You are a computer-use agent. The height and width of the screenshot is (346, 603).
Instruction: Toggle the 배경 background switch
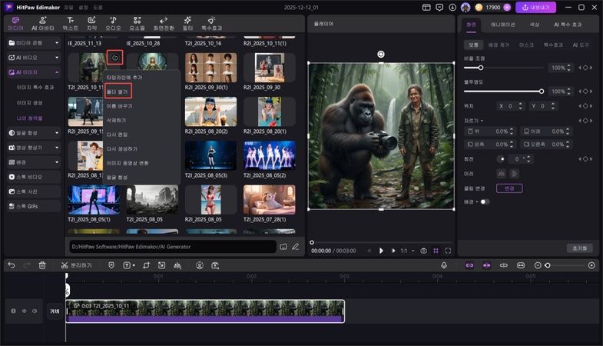[x=484, y=201]
